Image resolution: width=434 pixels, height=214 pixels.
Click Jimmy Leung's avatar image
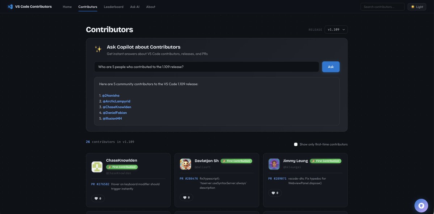click(x=274, y=164)
